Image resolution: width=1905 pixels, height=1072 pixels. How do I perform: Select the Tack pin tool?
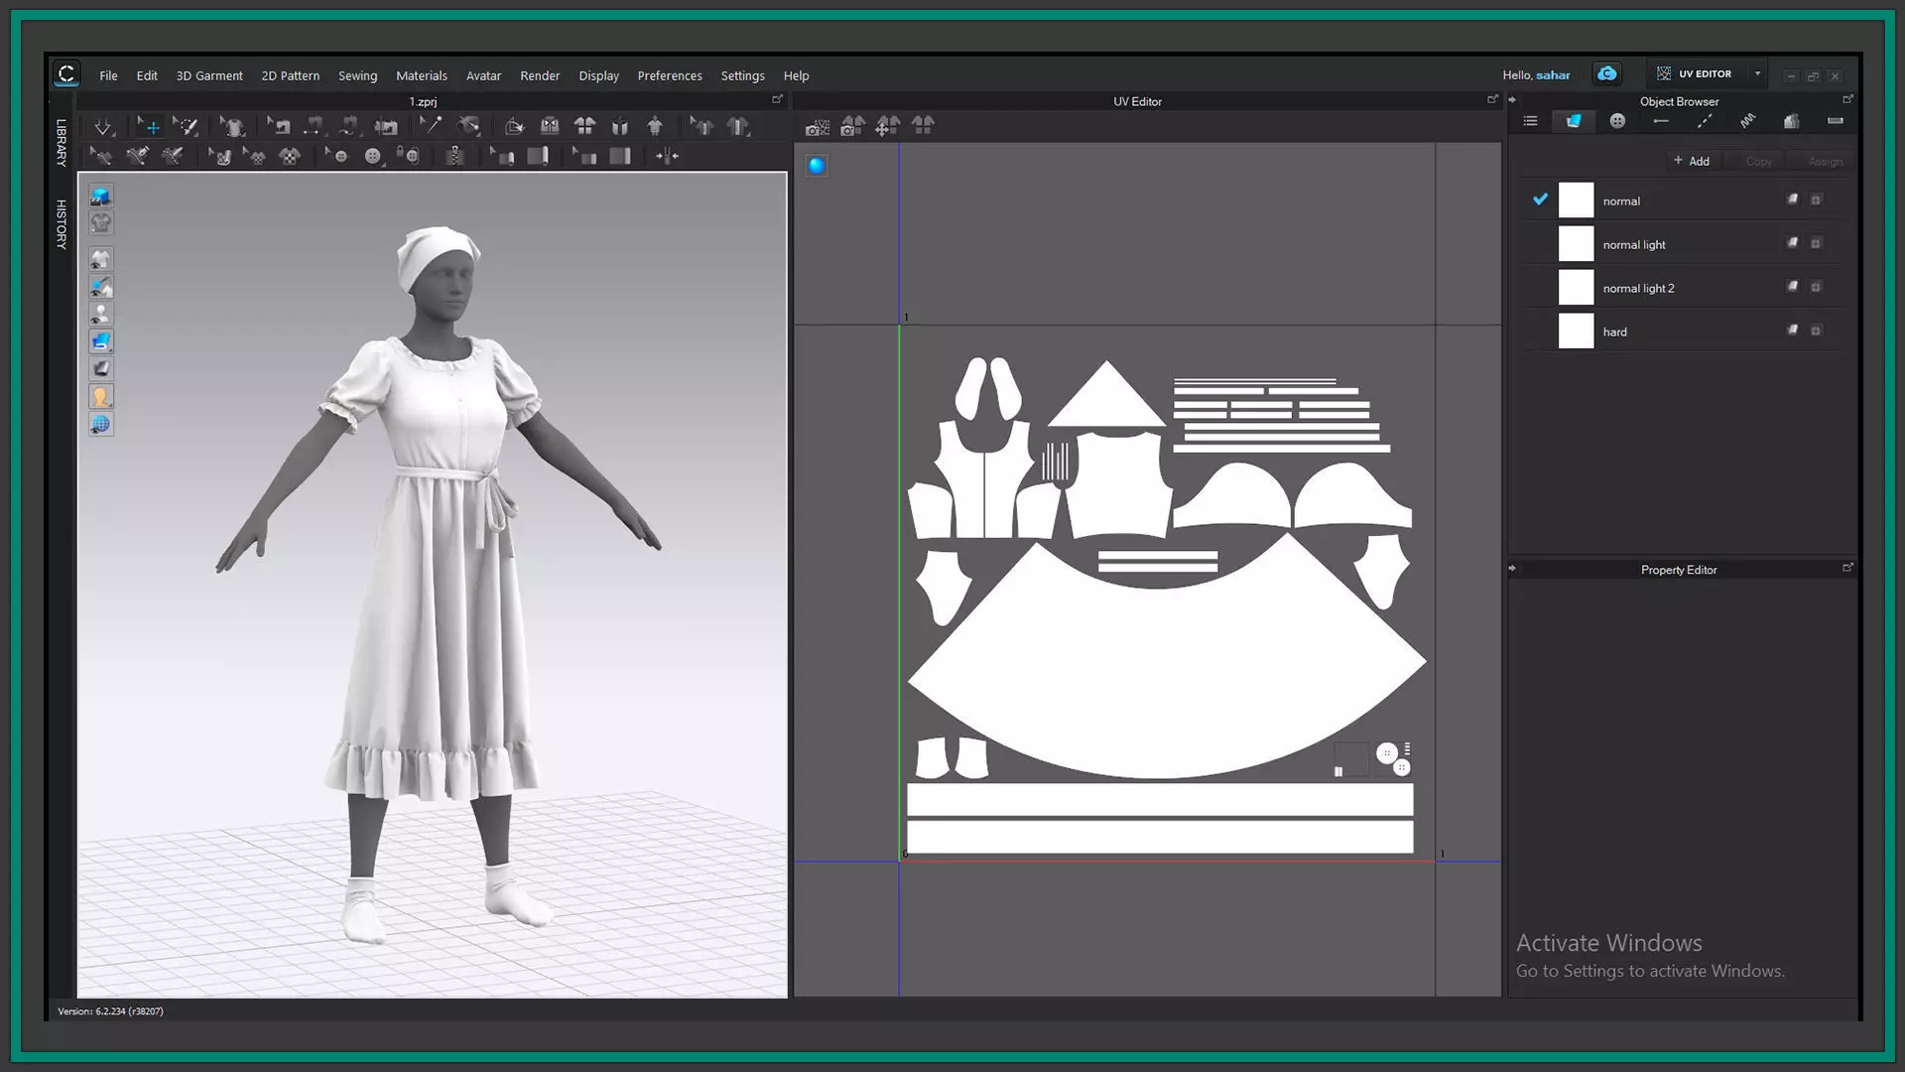click(430, 126)
